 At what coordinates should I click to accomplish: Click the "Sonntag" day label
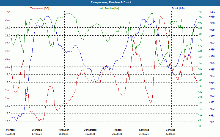click(x=170, y=130)
